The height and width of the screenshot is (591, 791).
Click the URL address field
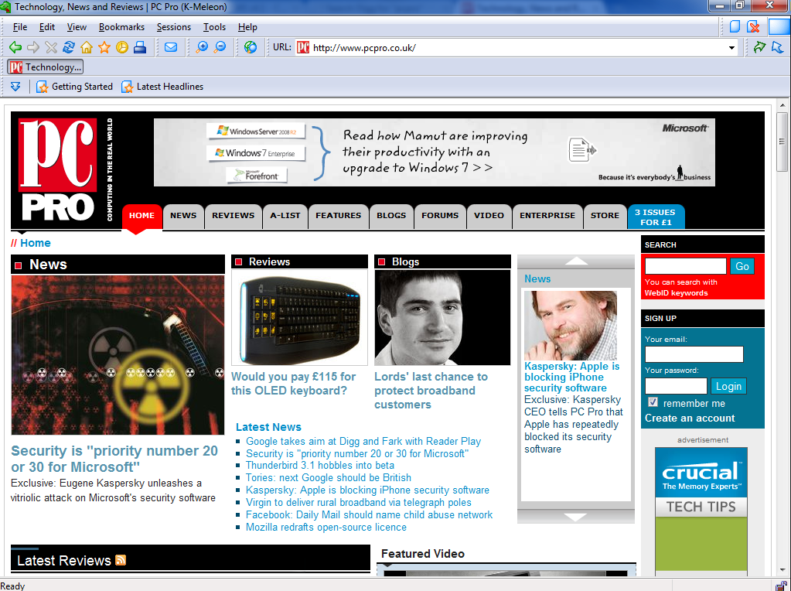coord(517,48)
